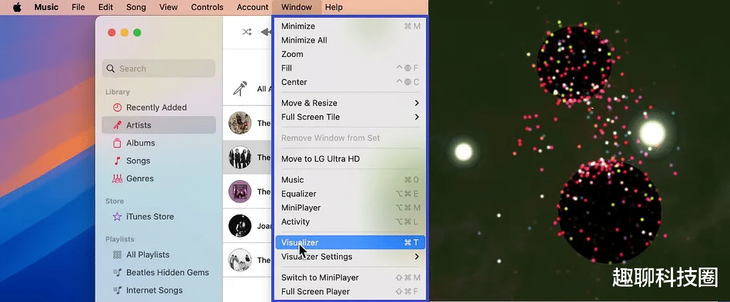
Task: Toggle shuffle in the Music toolbar
Action: 246,32
